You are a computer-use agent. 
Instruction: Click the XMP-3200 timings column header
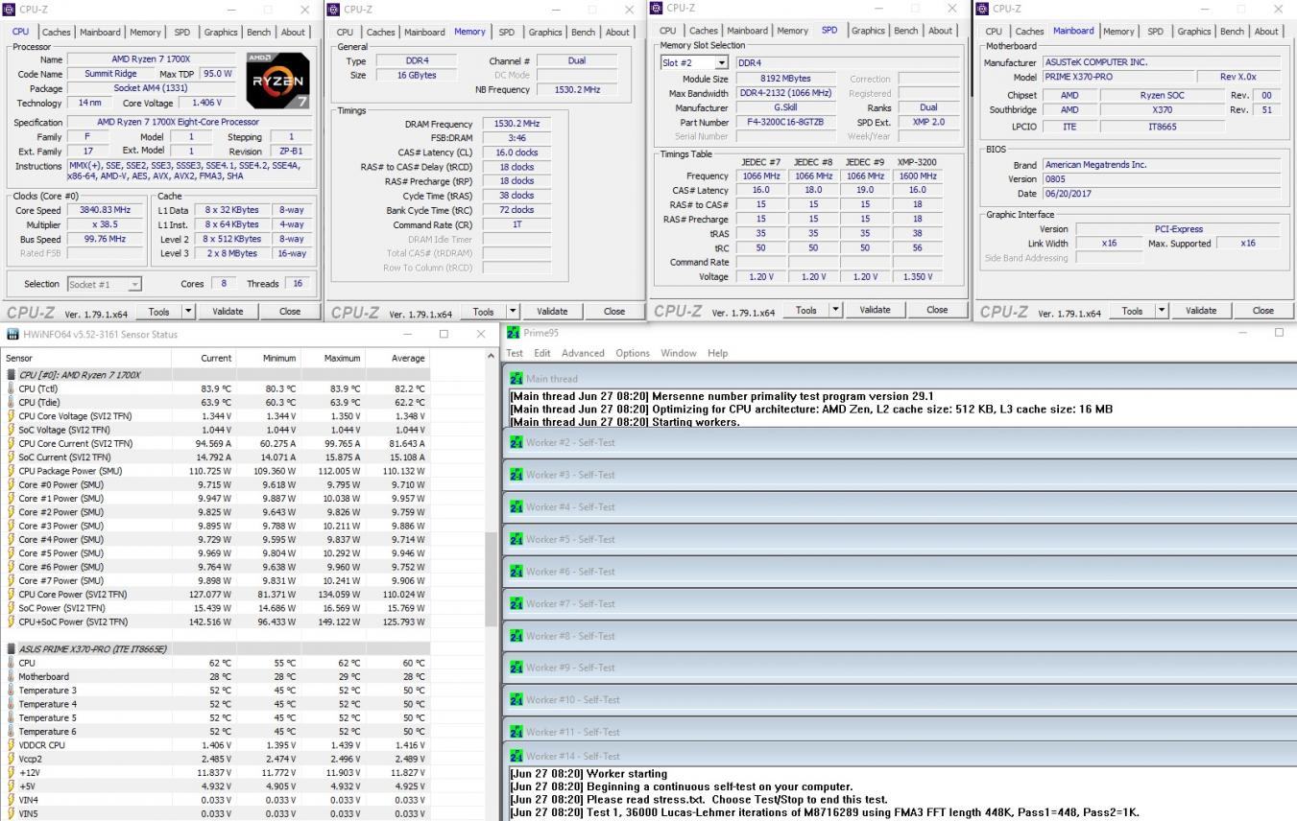pos(917,162)
